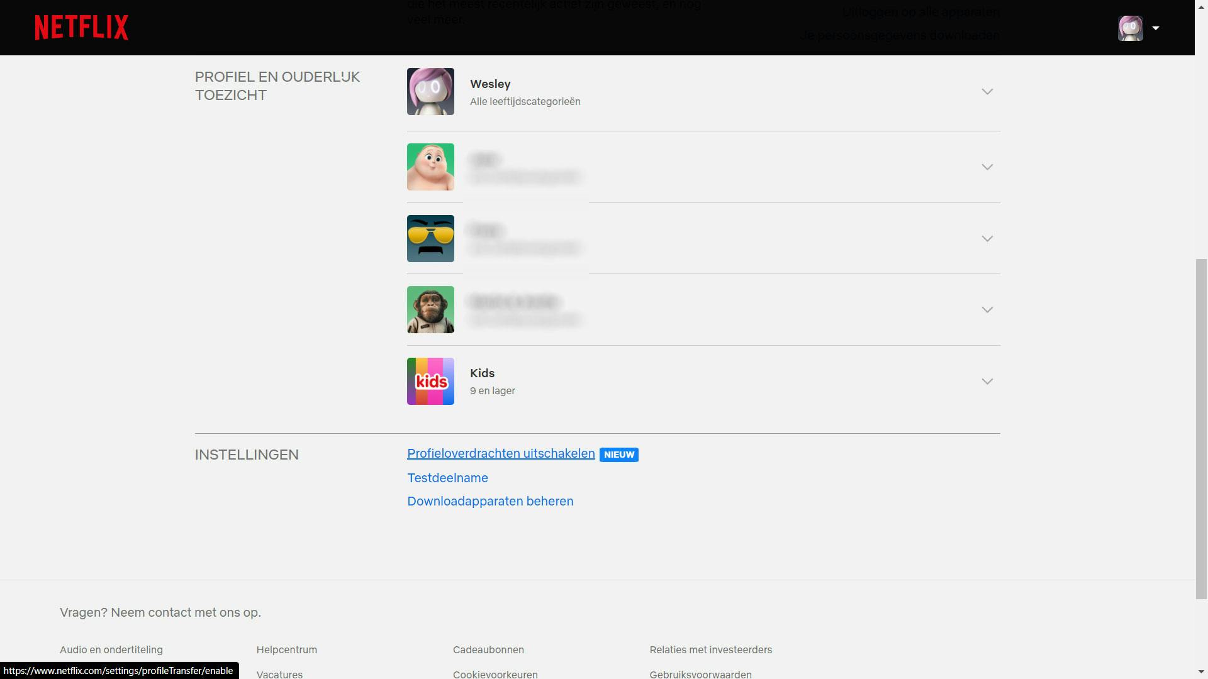Click the bald baby profile avatar
This screenshot has width=1208, height=679.
pos(430,167)
